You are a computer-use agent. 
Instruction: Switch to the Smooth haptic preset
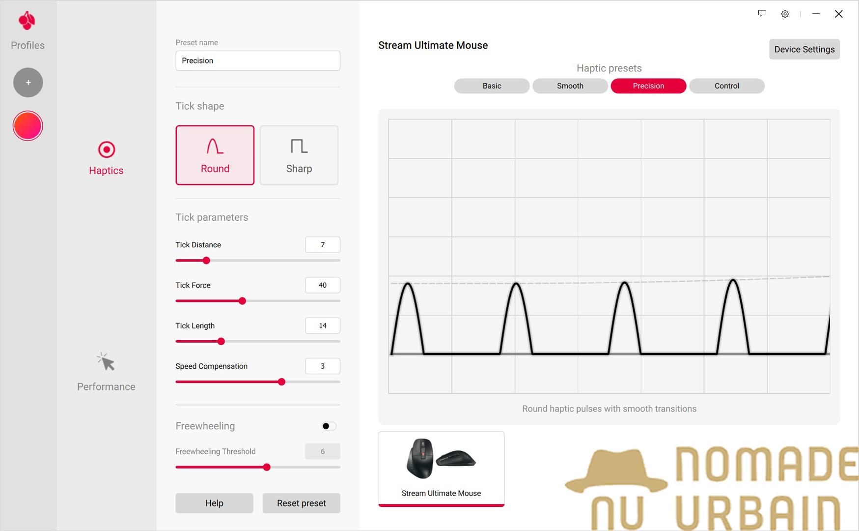tap(570, 86)
